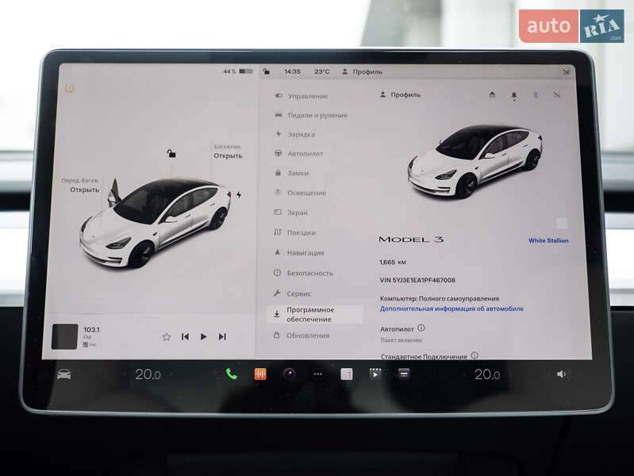Adjust driver temperature 20.0
Viewport: 634px width, 476px height.
click(x=148, y=374)
